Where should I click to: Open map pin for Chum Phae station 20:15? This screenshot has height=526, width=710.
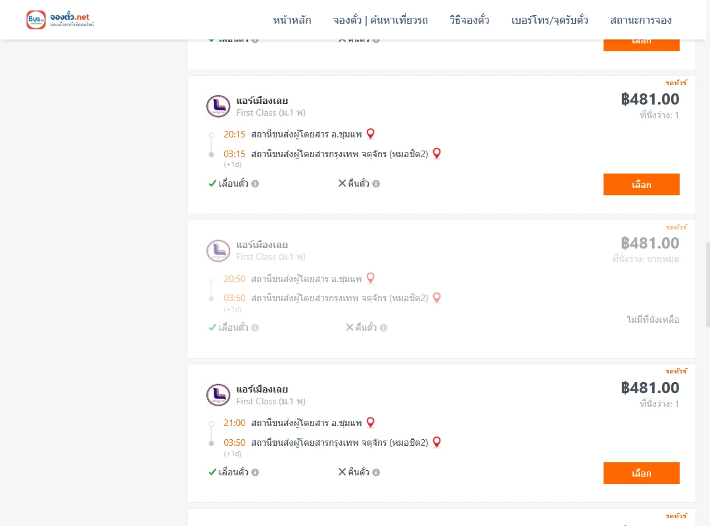pyautogui.click(x=370, y=133)
